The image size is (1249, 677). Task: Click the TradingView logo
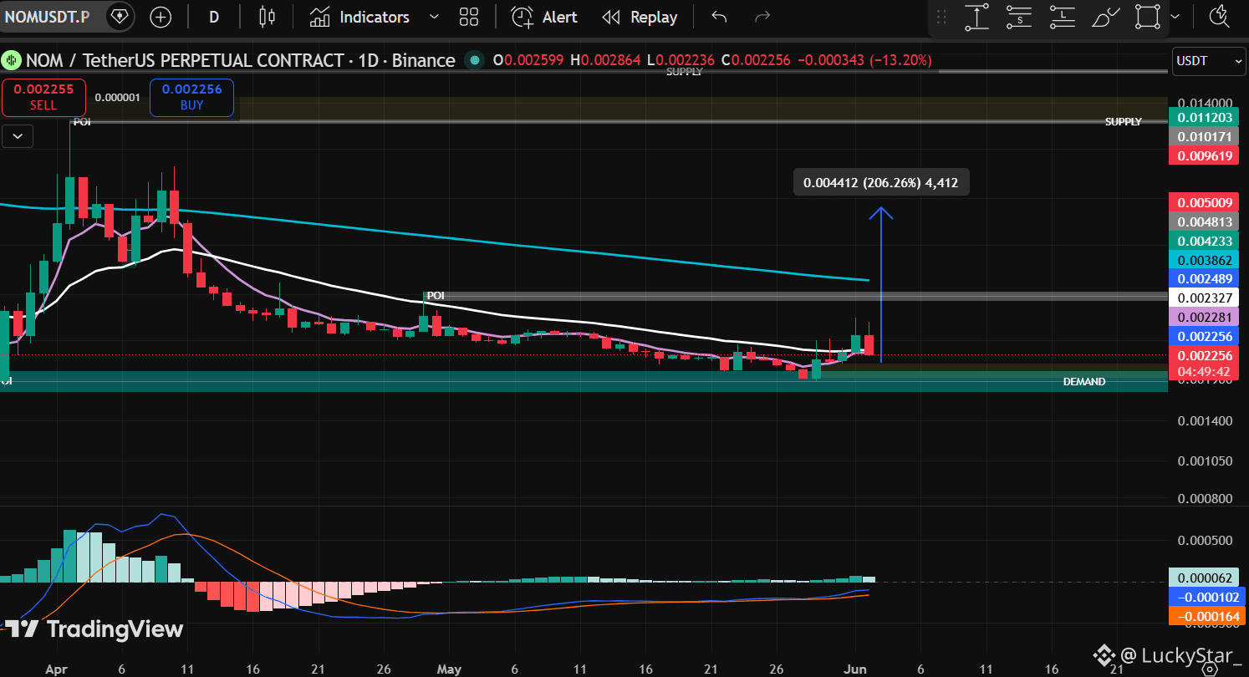[94, 629]
